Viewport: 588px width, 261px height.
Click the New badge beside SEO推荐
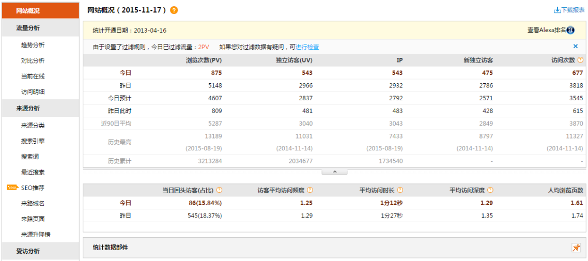[13, 187]
